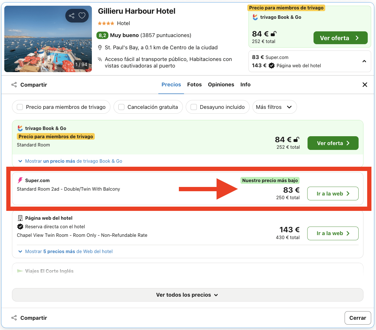Click 83 € Super.com in price summary
The height and width of the screenshot is (330, 376).
click(x=270, y=57)
